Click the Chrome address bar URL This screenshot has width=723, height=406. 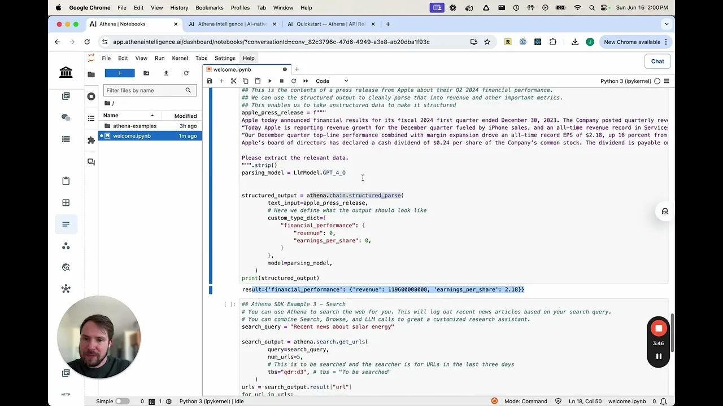[271, 42]
